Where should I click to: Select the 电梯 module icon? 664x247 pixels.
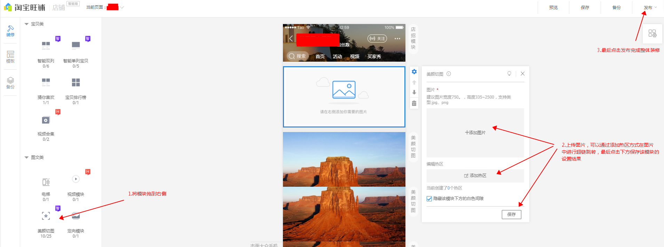tap(46, 182)
